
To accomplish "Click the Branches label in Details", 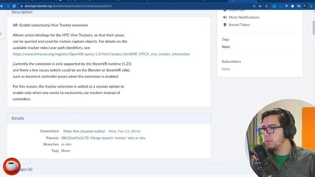I will 51,144.
